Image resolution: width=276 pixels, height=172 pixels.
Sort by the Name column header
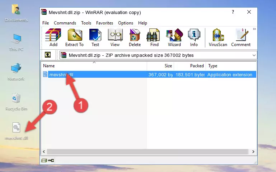[x=94, y=66]
